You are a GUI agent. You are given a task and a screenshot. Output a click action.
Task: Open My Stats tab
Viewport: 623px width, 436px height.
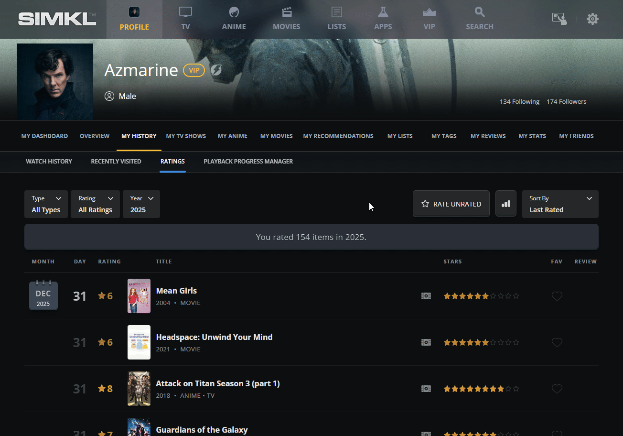click(x=532, y=136)
